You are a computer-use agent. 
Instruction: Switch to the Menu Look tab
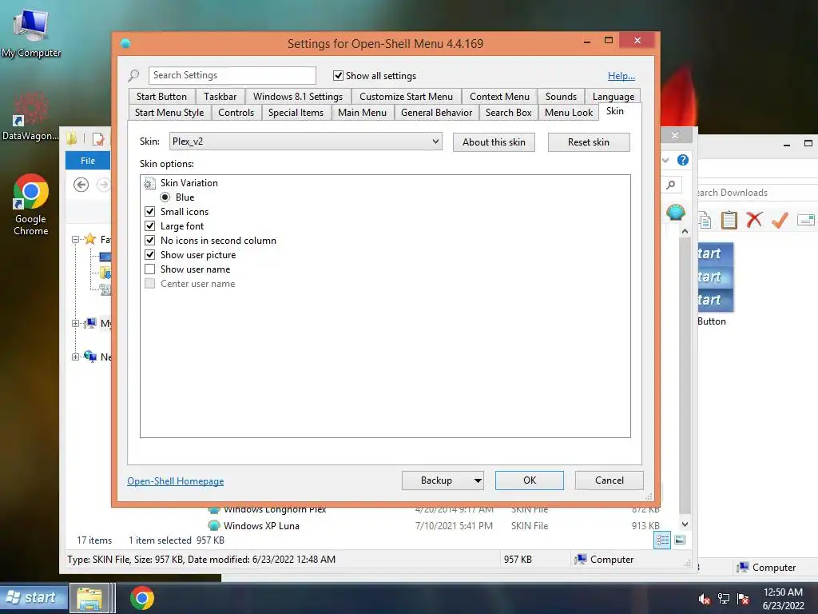click(x=569, y=113)
